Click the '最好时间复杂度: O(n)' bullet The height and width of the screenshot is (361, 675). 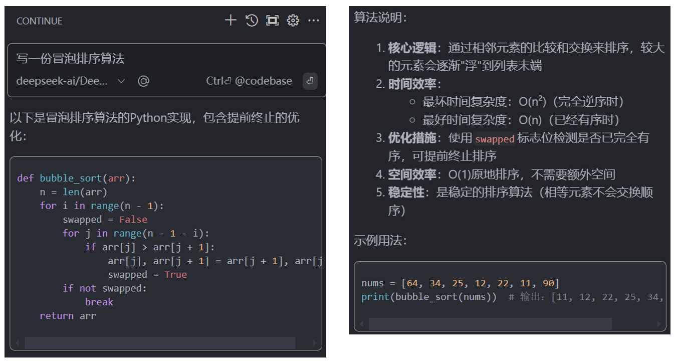(x=514, y=120)
